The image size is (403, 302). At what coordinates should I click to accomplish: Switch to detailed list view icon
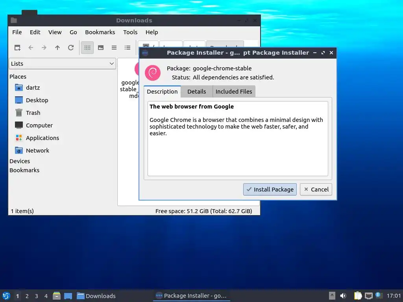pos(128,48)
